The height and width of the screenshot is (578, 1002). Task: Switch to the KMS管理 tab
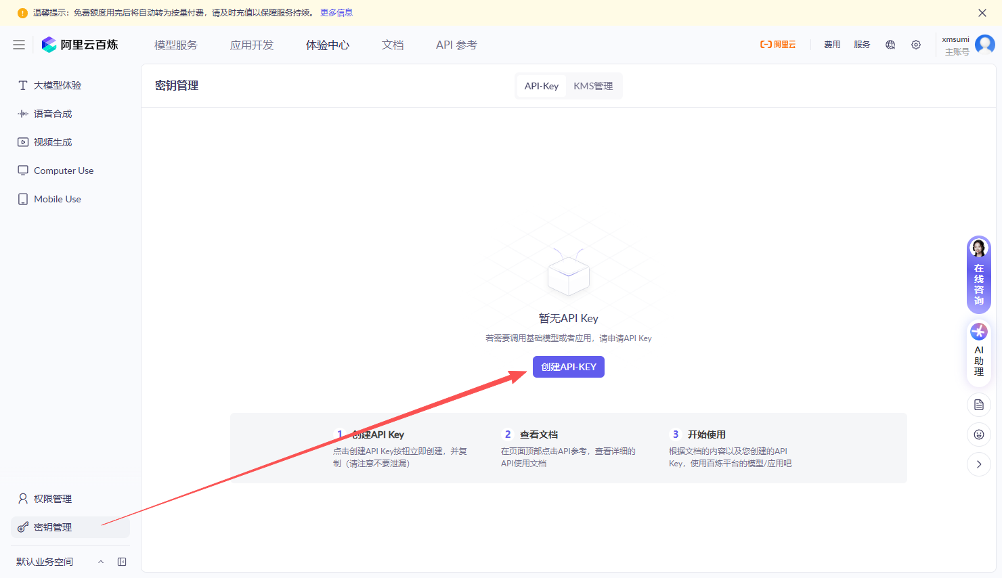click(593, 86)
